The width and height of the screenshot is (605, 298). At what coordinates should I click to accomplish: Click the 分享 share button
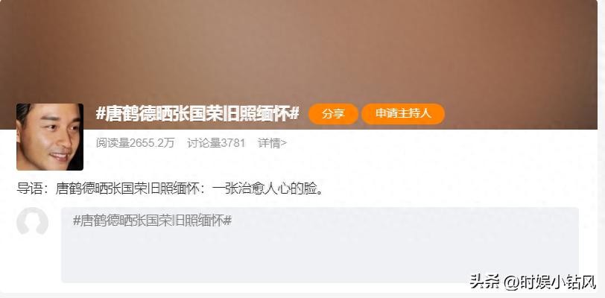(333, 113)
